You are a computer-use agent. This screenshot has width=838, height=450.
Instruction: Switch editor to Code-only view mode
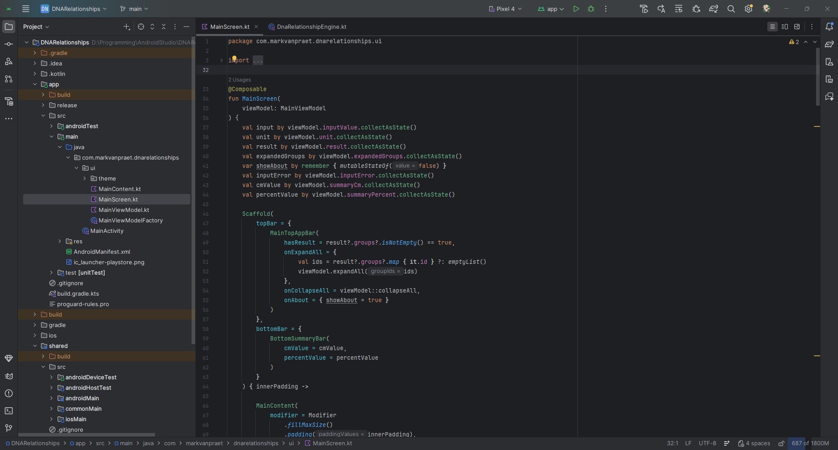tap(772, 27)
